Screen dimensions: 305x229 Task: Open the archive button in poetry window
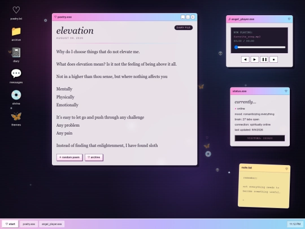[x=94, y=157]
